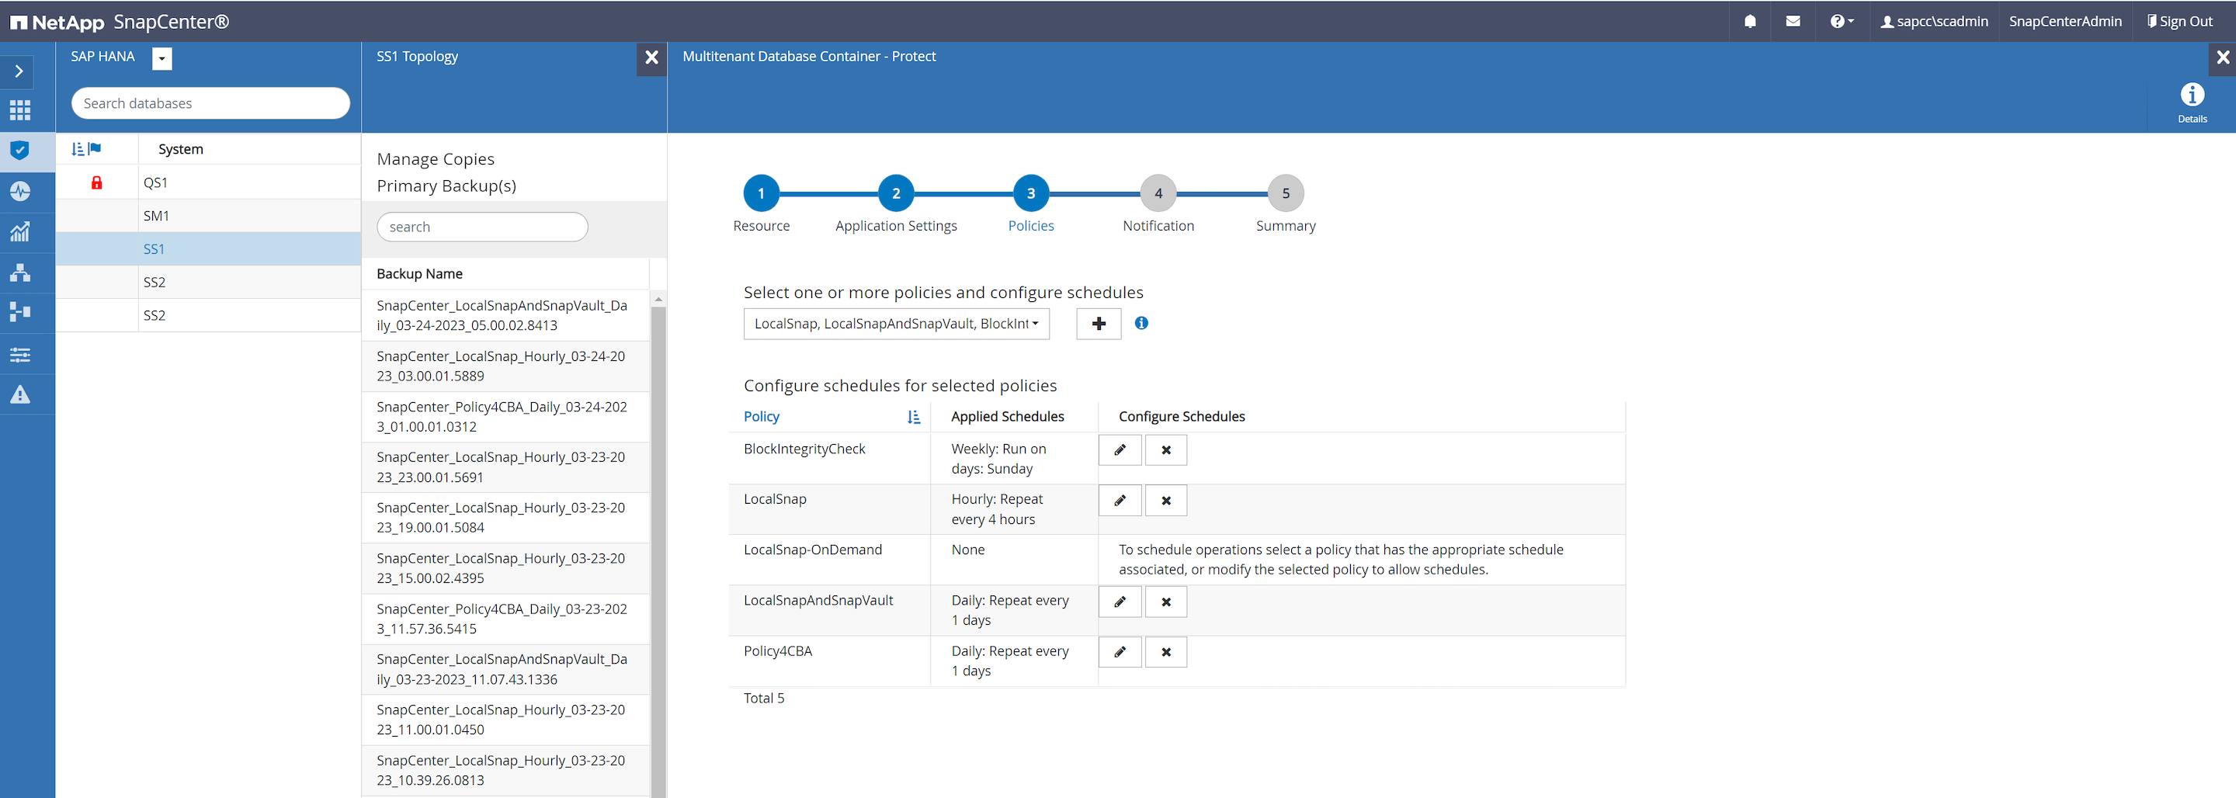Open the Dashboard grid icon in sidebar
The width and height of the screenshot is (2236, 798).
[x=20, y=110]
